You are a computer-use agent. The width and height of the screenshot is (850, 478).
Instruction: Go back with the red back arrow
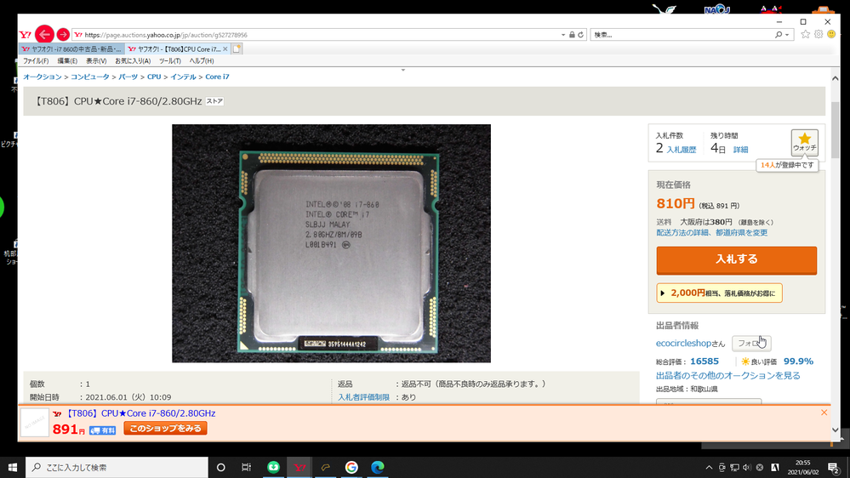44,34
